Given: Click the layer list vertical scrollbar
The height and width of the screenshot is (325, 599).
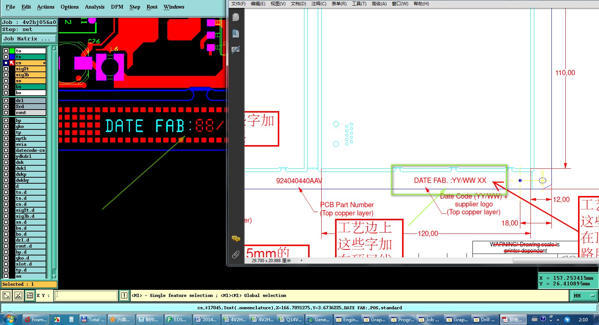Looking at the screenshot, I should 54,162.
